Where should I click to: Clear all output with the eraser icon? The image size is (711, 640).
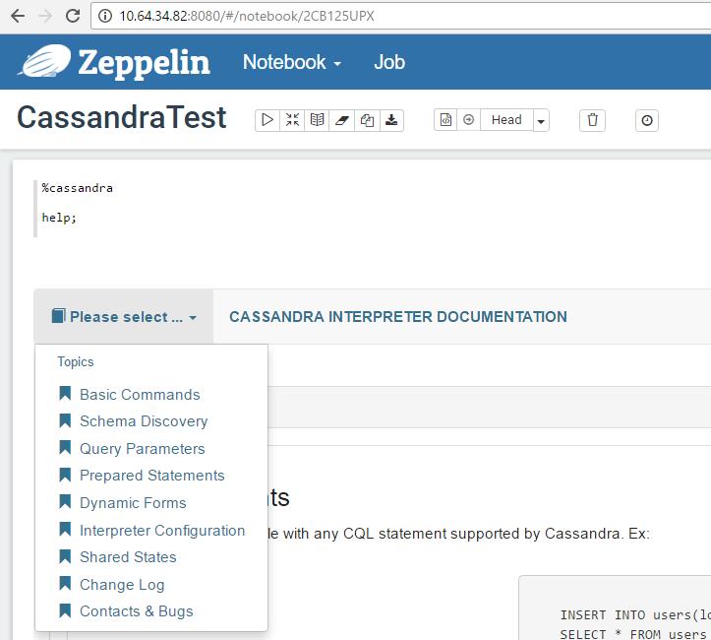(x=342, y=120)
